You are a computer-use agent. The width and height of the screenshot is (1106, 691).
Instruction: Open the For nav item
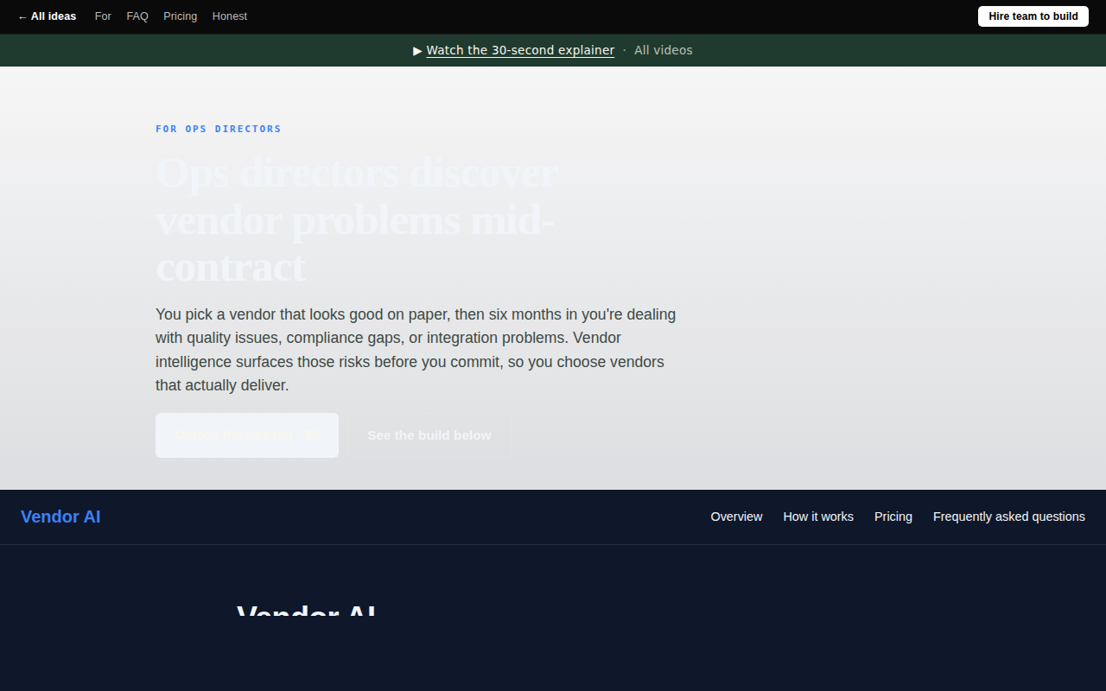tap(103, 16)
